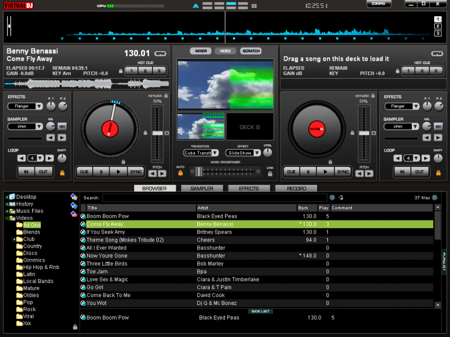Click the round icon right of the search box

(x=332, y=198)
